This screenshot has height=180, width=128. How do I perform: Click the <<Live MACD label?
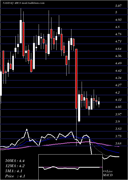click(x=108, y=173)
